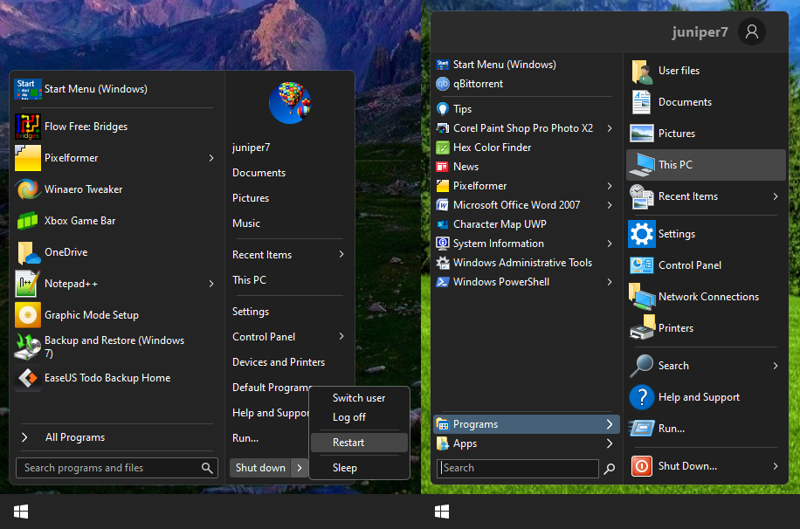Image resolution: width=800 pixels, height=529 pixels.
Task: Open Notepad++ icon in left menu
Action: click(x=28, y=284)
